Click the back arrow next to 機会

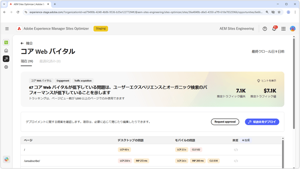pos(22,44)
